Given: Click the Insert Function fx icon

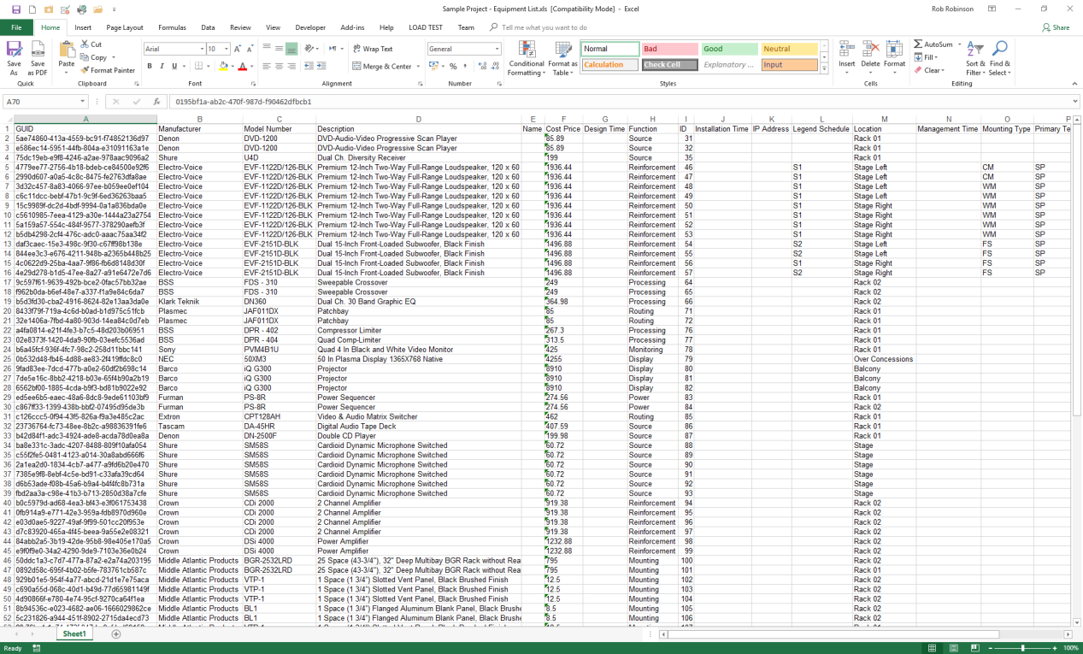Looking at the screenshot, I should (156, 102).
